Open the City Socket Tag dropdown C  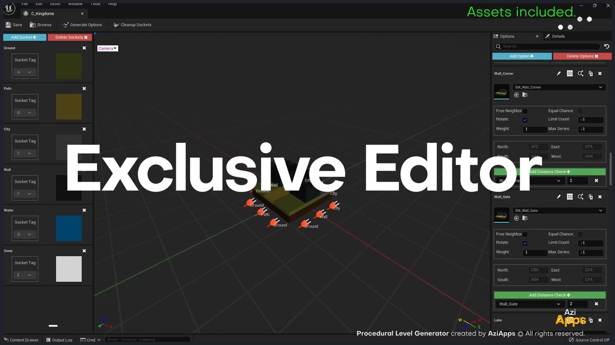[x=24, y=153]
